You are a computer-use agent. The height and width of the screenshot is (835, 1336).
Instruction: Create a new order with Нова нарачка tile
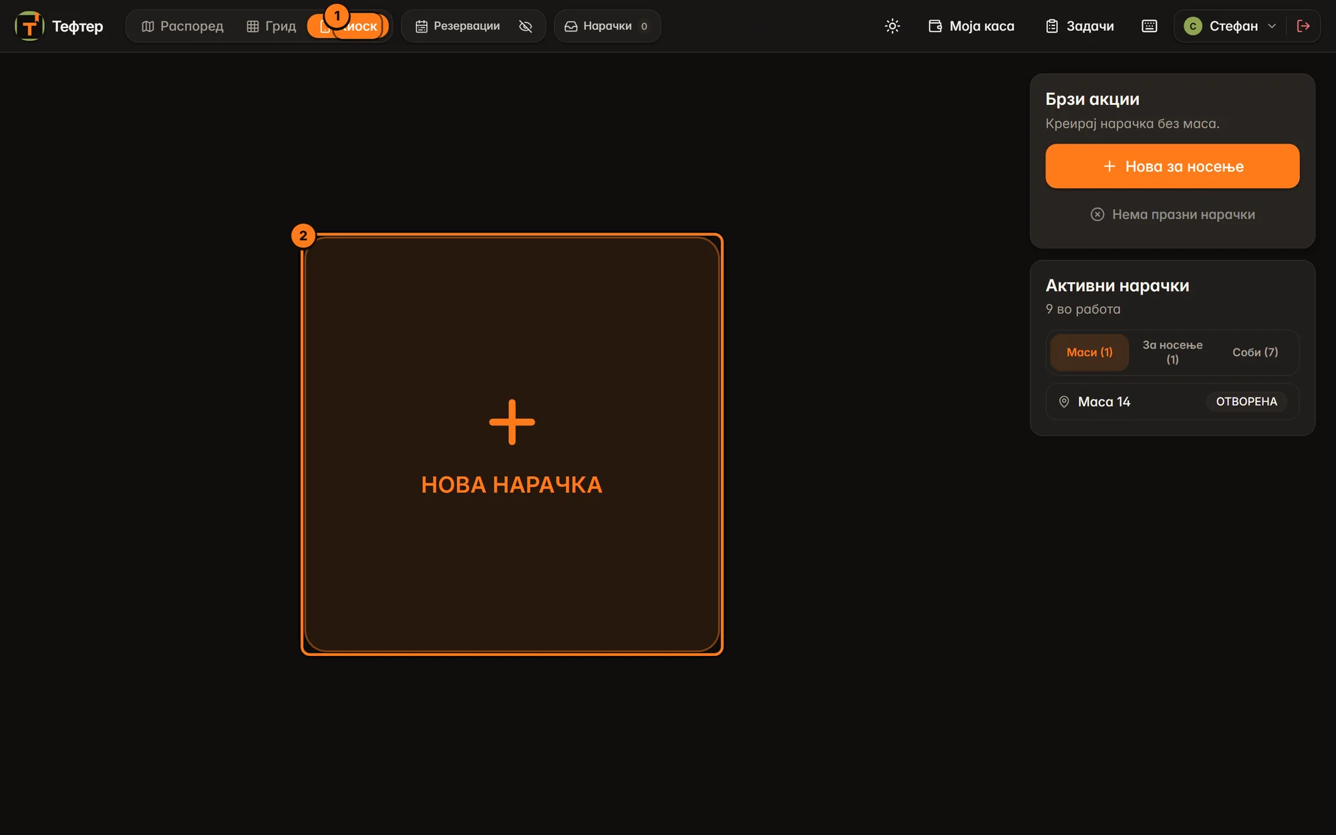pos(512,444)
